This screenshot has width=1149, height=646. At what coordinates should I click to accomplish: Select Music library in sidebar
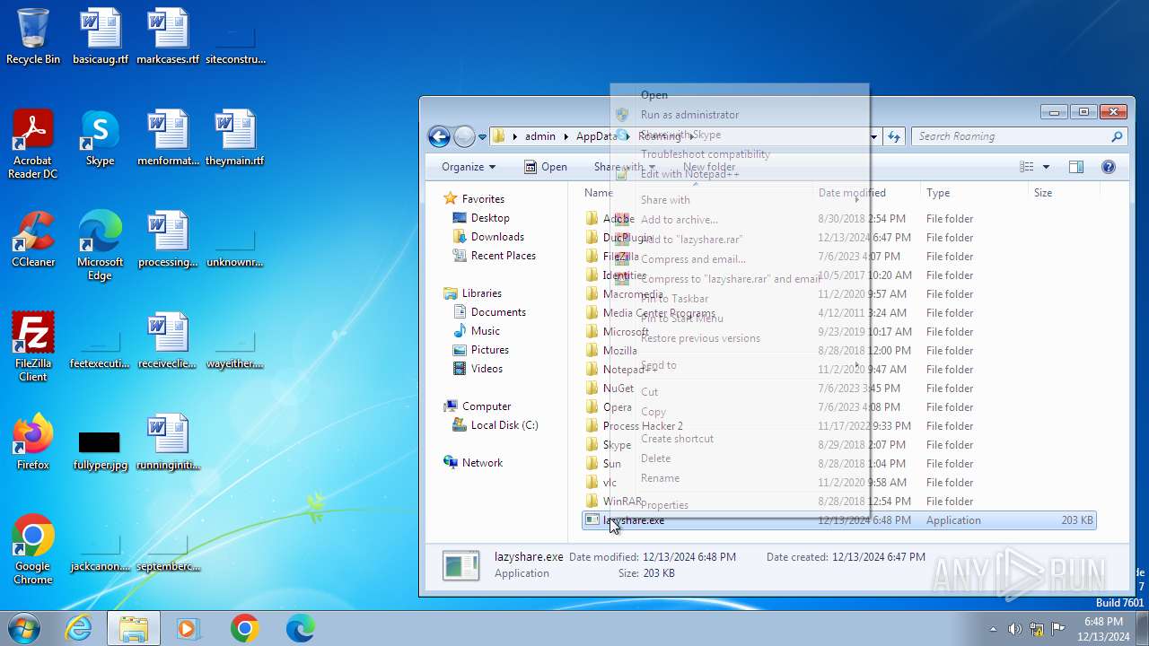485,331
